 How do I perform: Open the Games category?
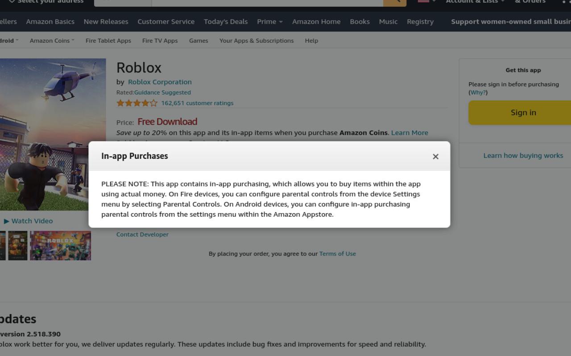(199, 40)
